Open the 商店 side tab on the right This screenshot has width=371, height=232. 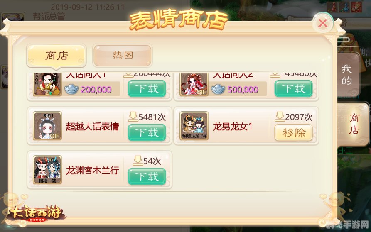click(354, 124)
